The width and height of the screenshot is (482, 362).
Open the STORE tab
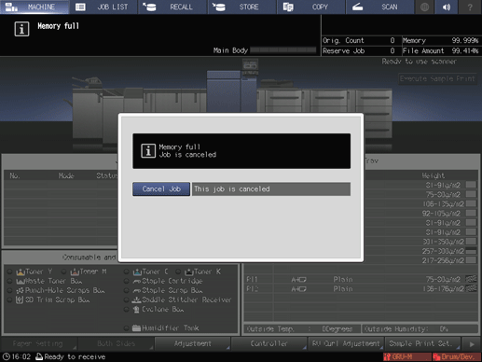(242, 7)
